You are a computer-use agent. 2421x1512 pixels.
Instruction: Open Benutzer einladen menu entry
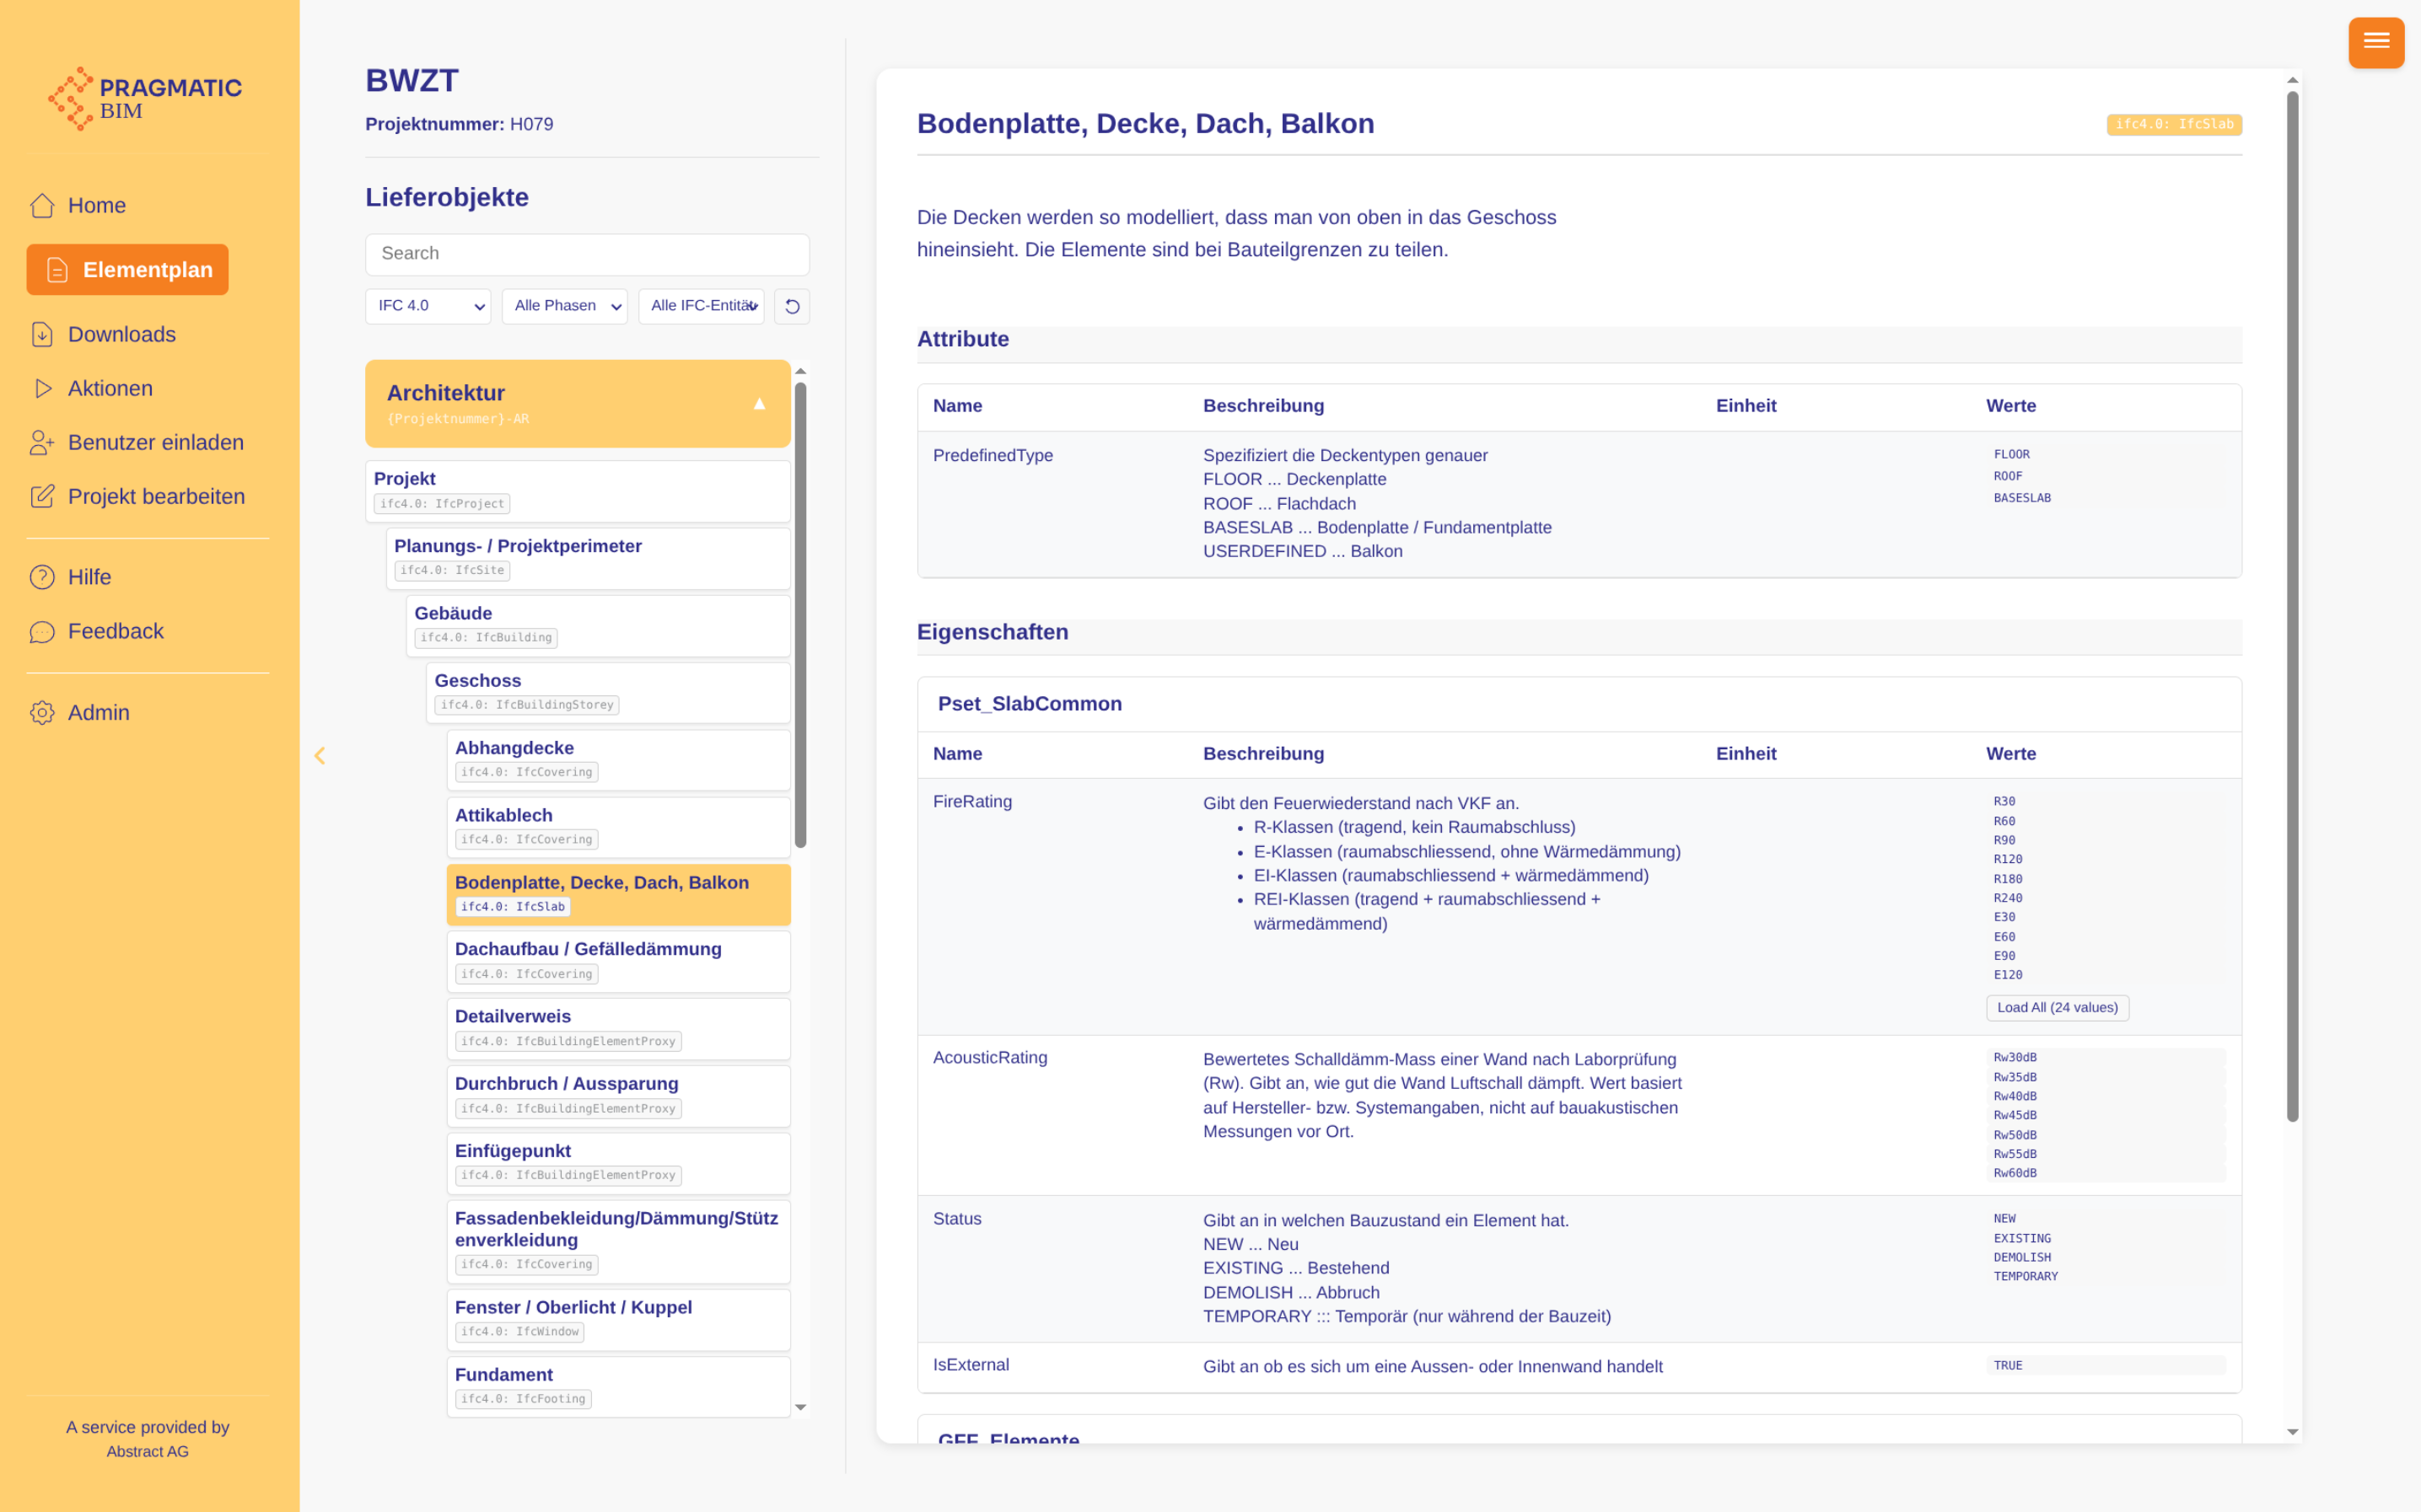point(156,442)
